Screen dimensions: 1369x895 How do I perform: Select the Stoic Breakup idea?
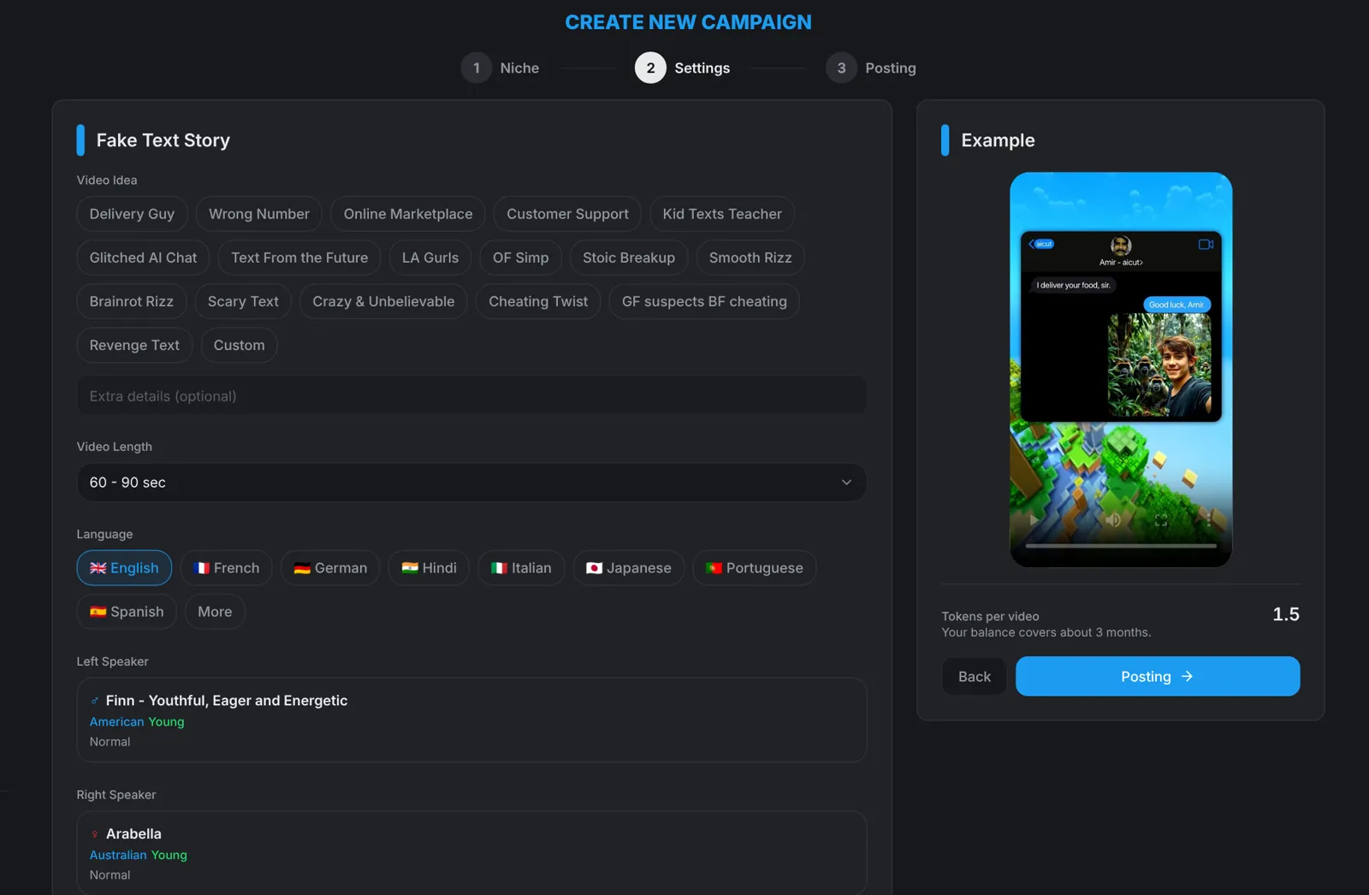click(x=629, y=258)
